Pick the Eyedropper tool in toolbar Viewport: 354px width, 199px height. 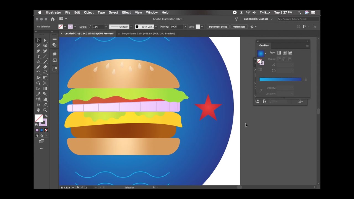tap(38, 94)
